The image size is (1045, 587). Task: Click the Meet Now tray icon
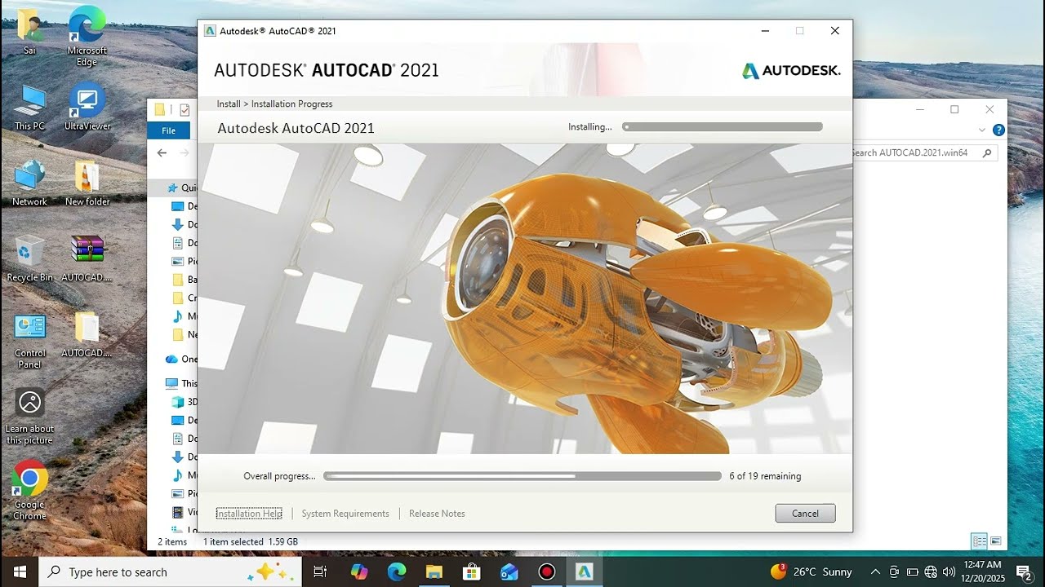click(x=894, y=572)
